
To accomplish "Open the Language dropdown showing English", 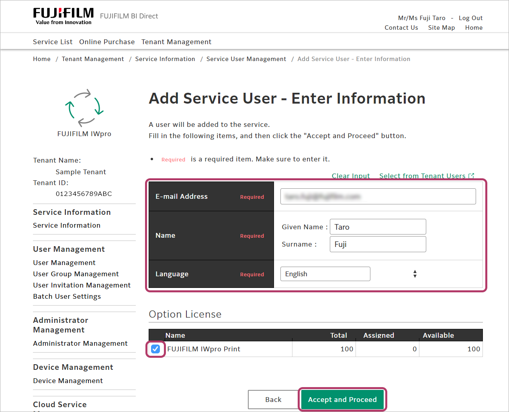I will tap(325, 274).
